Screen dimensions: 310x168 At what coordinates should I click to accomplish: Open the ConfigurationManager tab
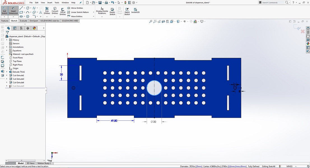tap(21, 28)
